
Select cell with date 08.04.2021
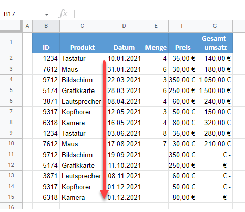coord(124,101)
